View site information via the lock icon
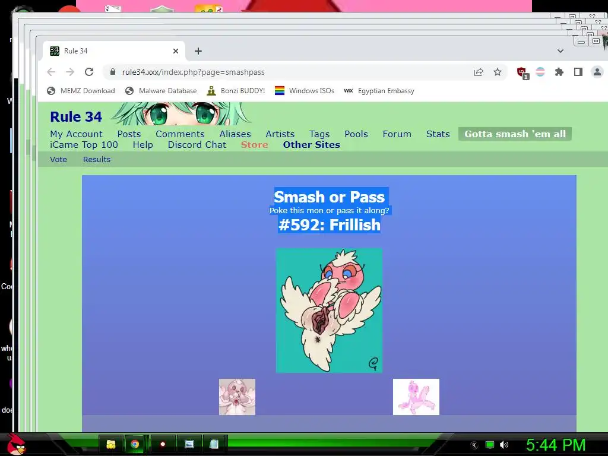The height and width of the screenshot is (456, 608). 113,72
